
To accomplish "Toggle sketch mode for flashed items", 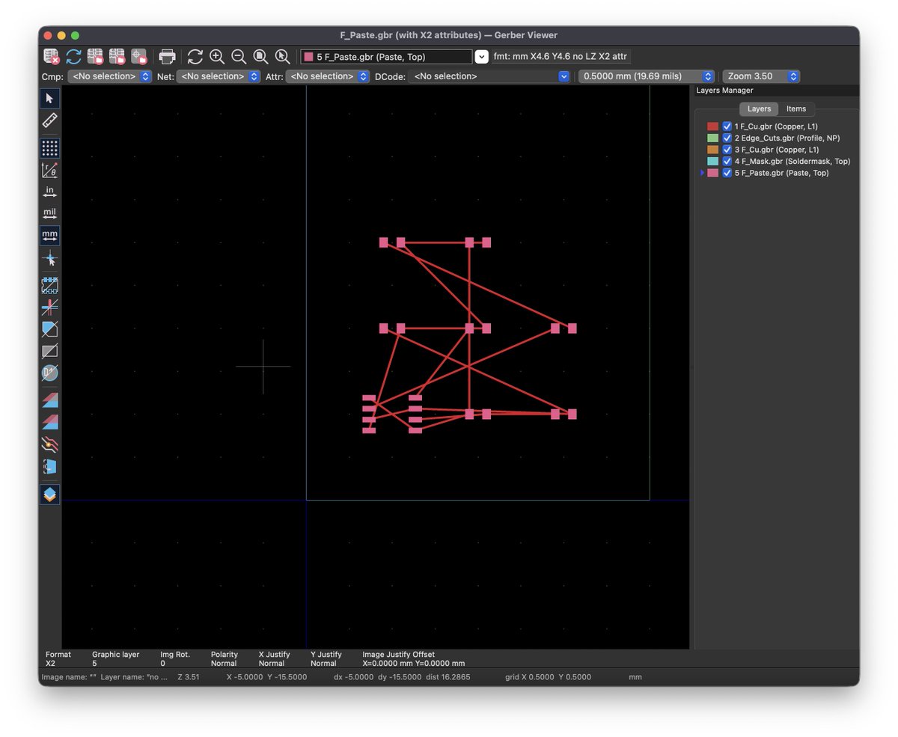I will pos(50,286).
